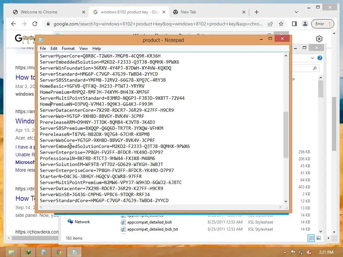Image resolution: width=343 pixels, height=257 pixels.
Task: Click Chrome's forward arrow
Action: point(24,24)
